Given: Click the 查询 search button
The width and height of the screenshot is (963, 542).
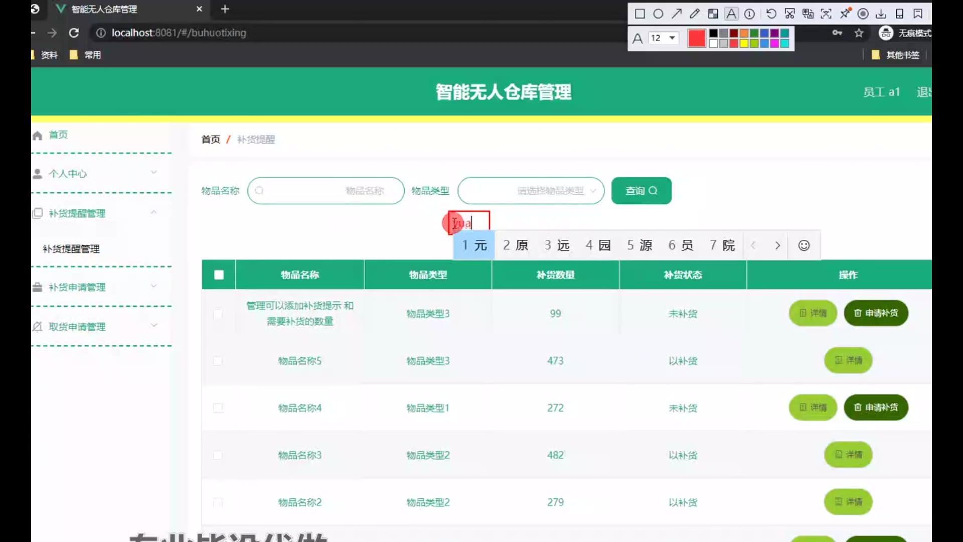Looking at the screenshot, I should click(x=641, y=191).
